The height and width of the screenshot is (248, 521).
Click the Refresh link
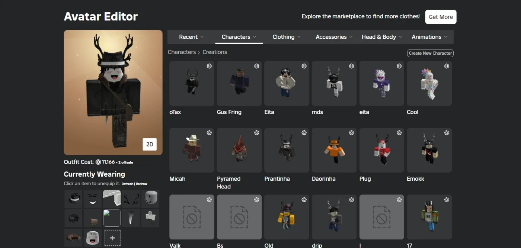tap(127, 184)
